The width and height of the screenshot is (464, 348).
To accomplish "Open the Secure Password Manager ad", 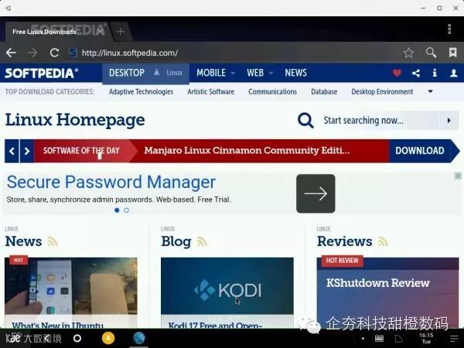I will tap(111, 182).
